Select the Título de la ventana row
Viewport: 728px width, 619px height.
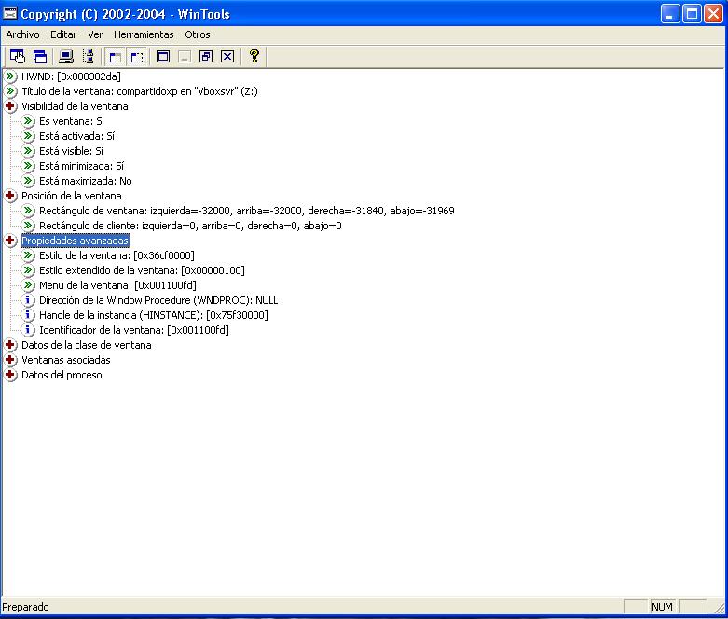pos(139,91)
